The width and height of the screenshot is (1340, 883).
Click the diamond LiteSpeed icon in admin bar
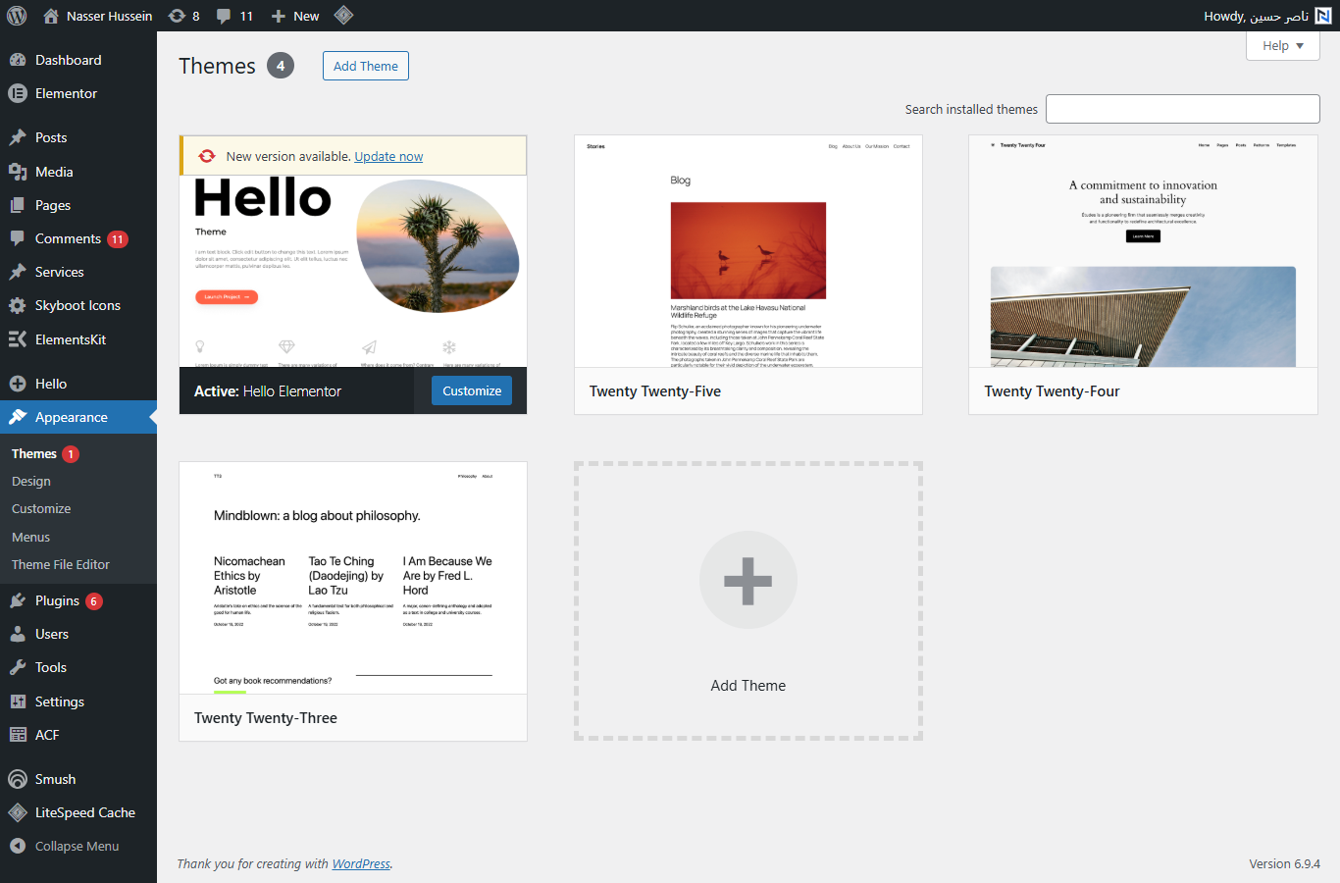tap(343, 15)
